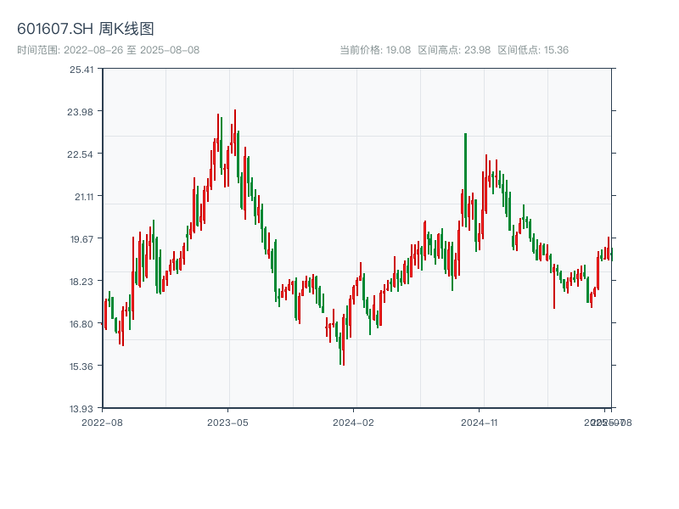
Task: Click the 21.11 y-axis price label
Action: click(81, 197)
